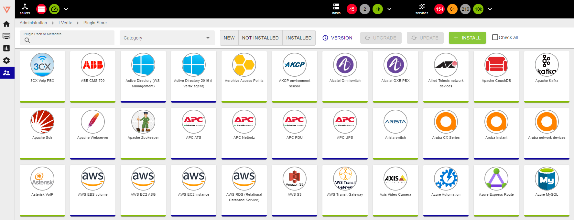Screen dimensions: 574x220
Task: Select Azure MySQL plugin
Action: [x=547, y=191]
